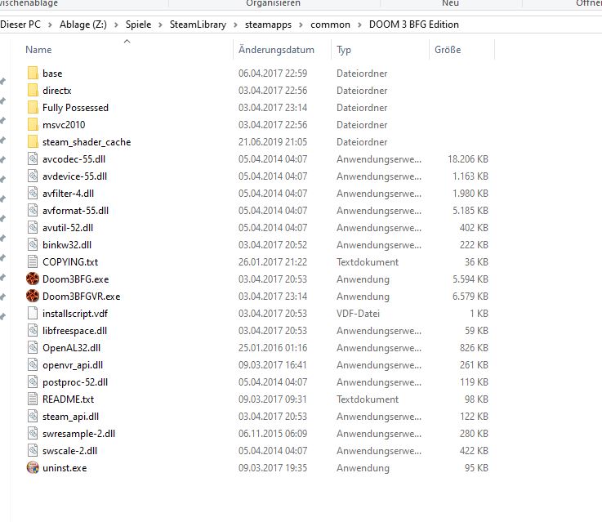Click the size value 18.206 KB
This screenshot has height=522, width=602.
click(x=467, y=159)
